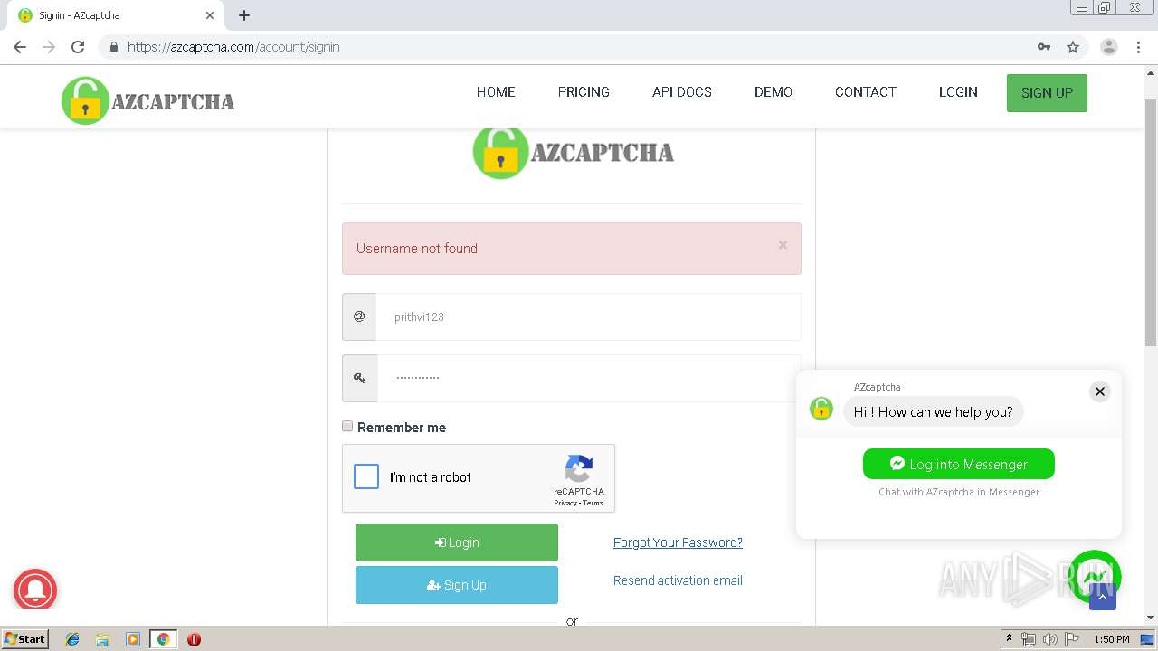Click the blue scroll-to-top arrow button
Screen dimensions: 1158x651
(x=1103, y=597)
